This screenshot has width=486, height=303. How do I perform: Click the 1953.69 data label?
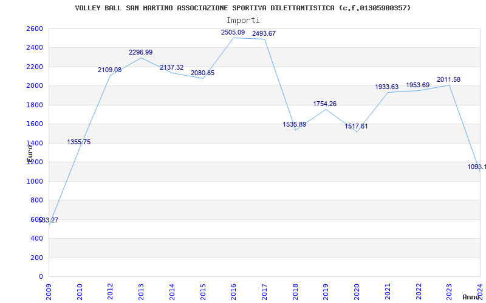tap(418, 85)
